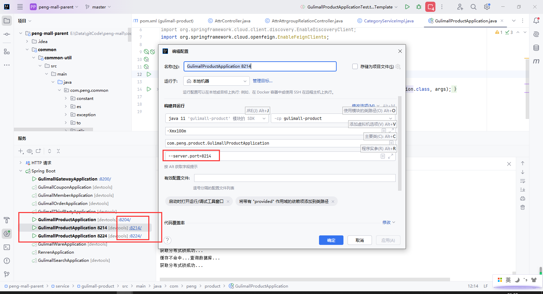Expand the HTTP requests node

click(x=21, y=163)
